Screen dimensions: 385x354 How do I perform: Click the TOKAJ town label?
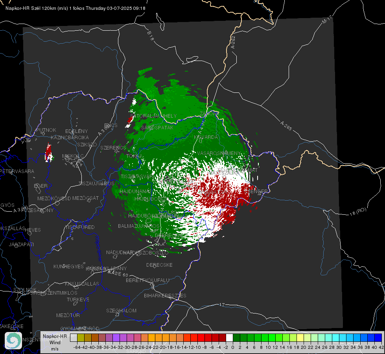click(x=134, y=156)
